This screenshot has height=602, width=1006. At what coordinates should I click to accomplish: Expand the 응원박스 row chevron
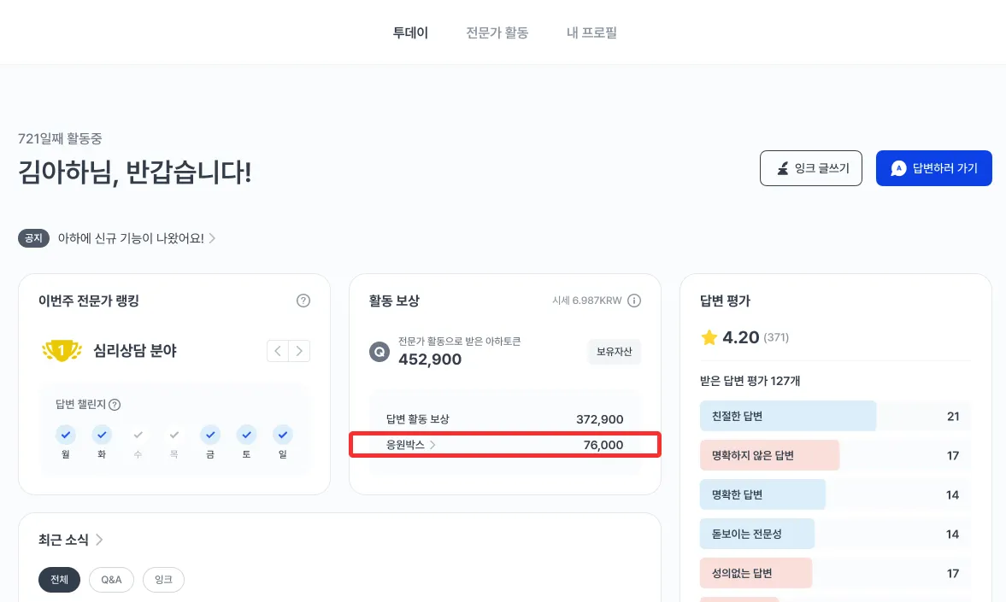(x=432, y=445)
